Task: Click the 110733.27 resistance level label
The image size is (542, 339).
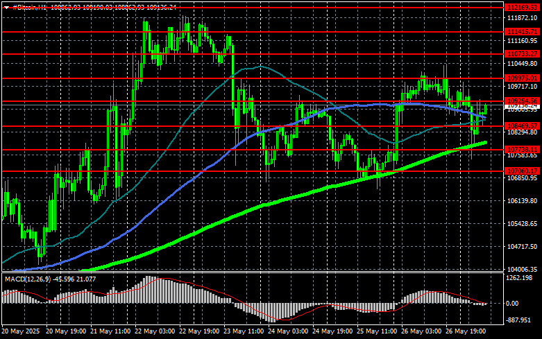Action: pos(523,54)
